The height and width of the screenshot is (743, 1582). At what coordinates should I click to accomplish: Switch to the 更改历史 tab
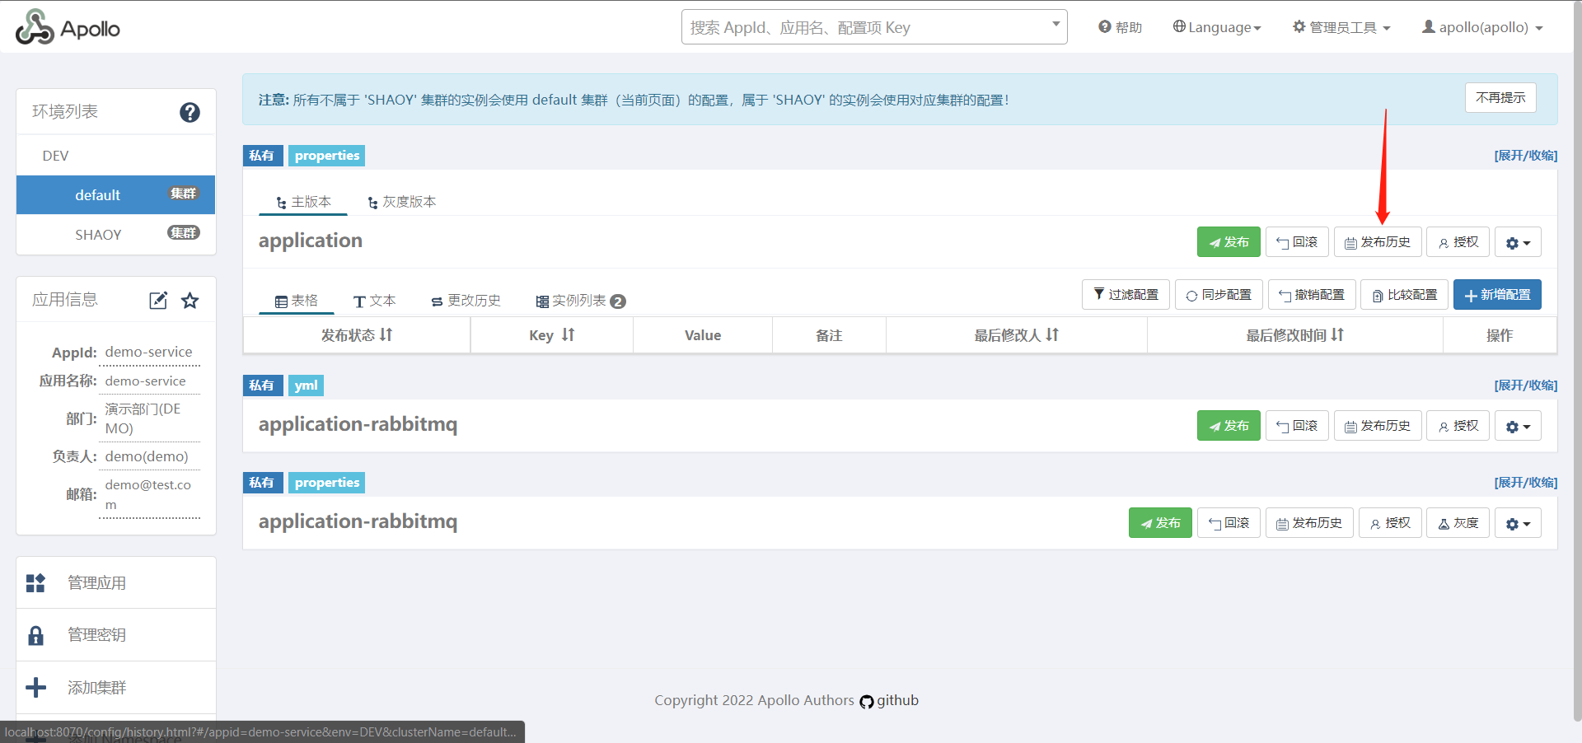click(466, 301)
